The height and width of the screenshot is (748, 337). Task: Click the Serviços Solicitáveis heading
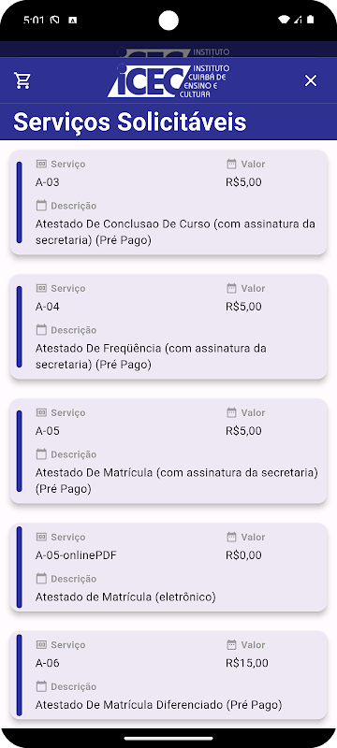click(130, 122)
